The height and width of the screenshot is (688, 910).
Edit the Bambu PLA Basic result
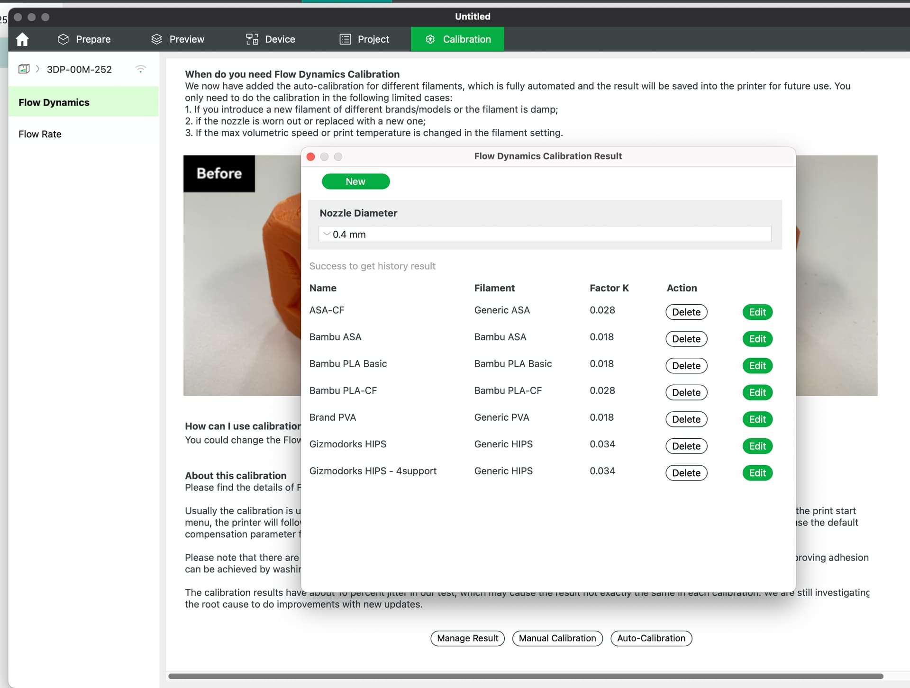757,366
